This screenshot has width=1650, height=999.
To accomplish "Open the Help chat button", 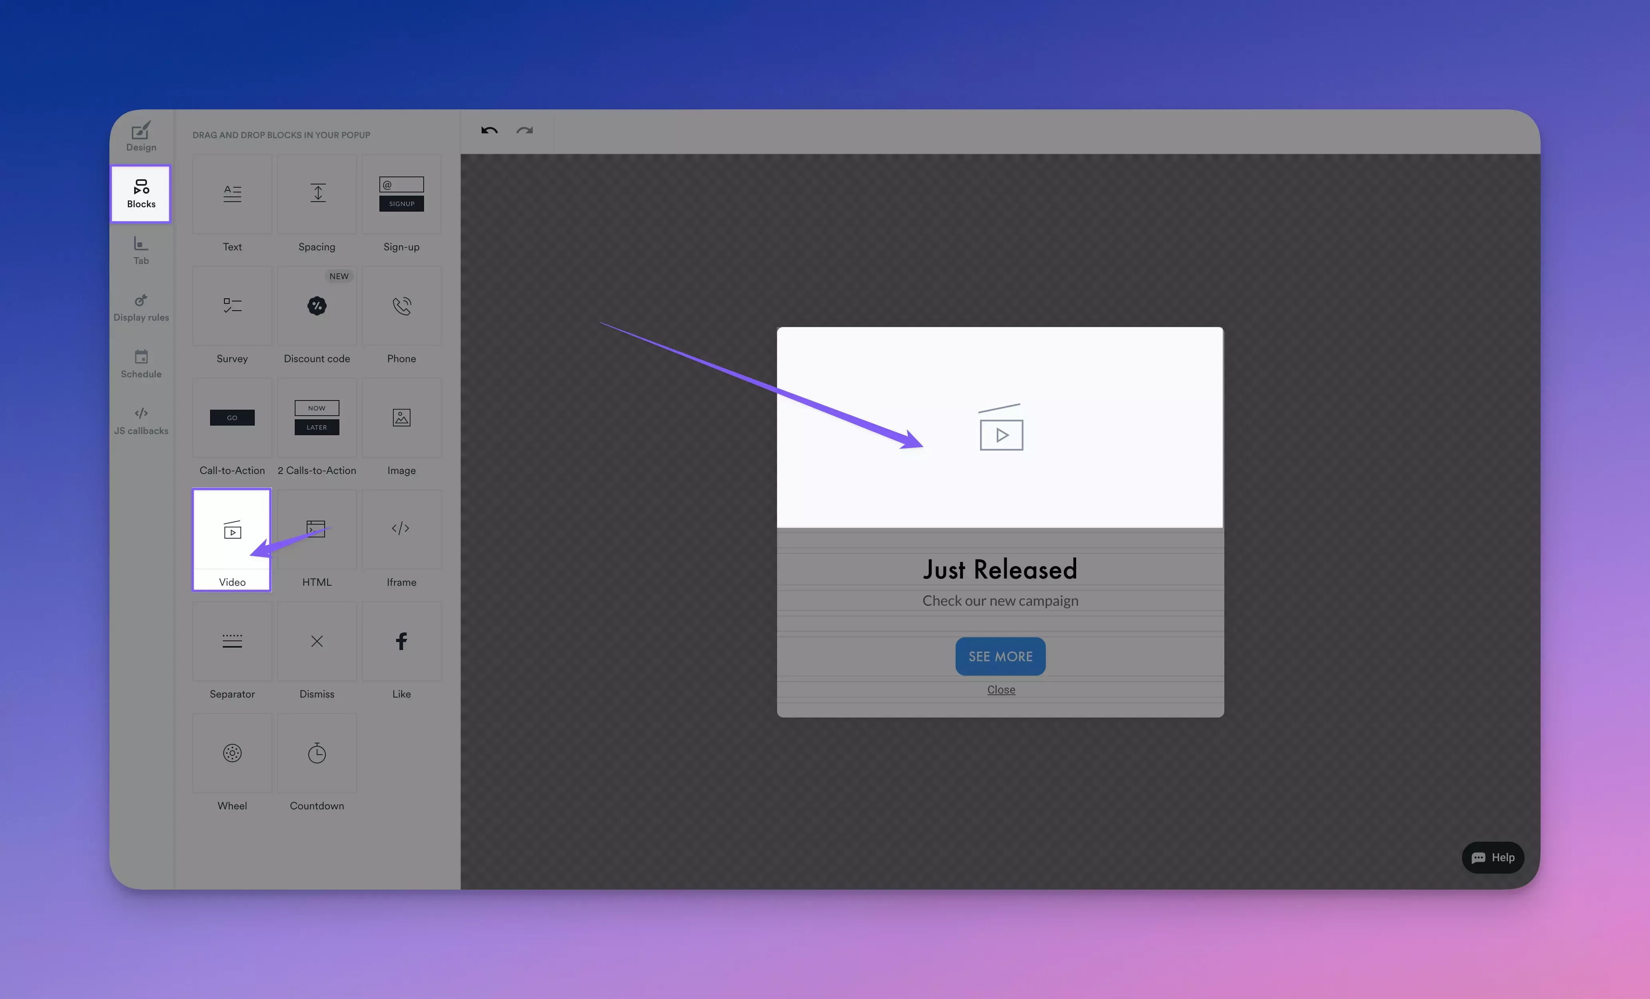I will coord(1493,857).
